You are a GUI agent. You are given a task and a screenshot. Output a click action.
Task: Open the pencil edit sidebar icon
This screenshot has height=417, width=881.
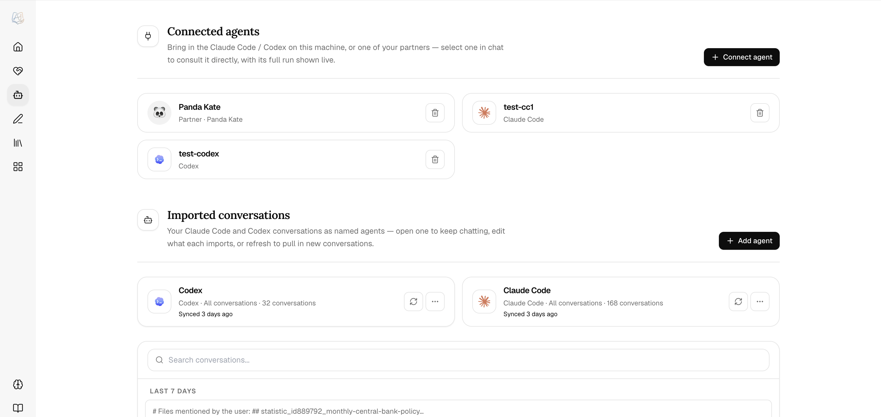18,119
